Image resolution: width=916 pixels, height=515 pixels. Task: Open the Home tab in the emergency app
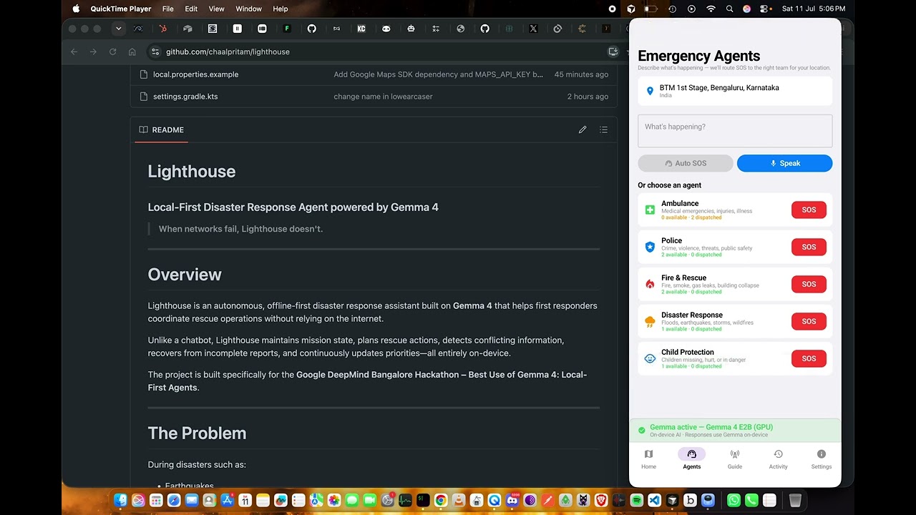point(648,459)
